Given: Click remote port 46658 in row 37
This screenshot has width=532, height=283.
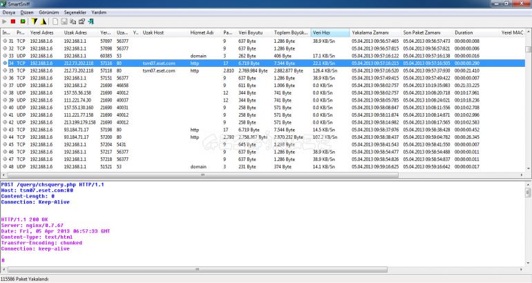Looking at the screenshot, I should point(122,86).
